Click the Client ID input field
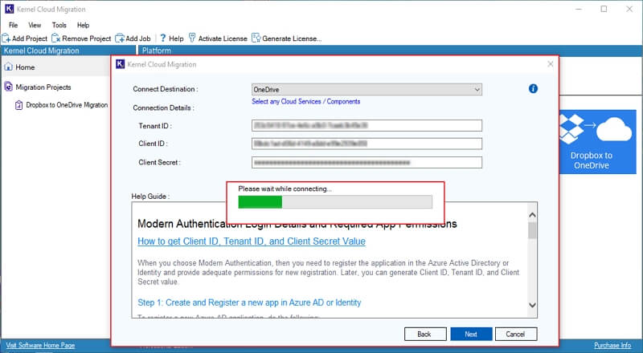This screenshot has width=643, height=353. click(x=367, y=144)
